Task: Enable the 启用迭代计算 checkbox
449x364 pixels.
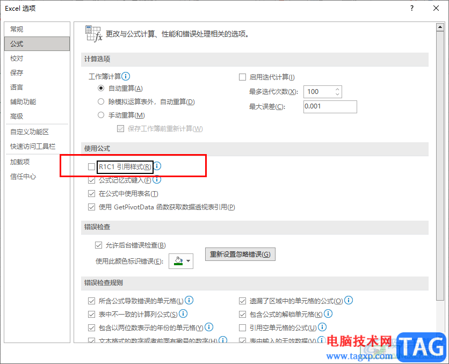Action: 243,77
